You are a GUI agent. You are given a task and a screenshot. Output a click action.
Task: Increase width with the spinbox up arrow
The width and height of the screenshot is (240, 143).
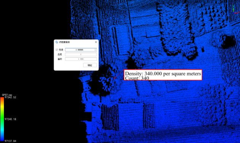coord(95,49)
